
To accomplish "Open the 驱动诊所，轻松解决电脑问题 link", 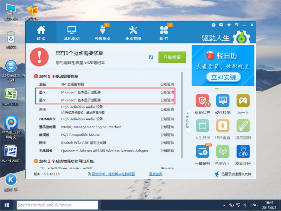I will [113, 174].
